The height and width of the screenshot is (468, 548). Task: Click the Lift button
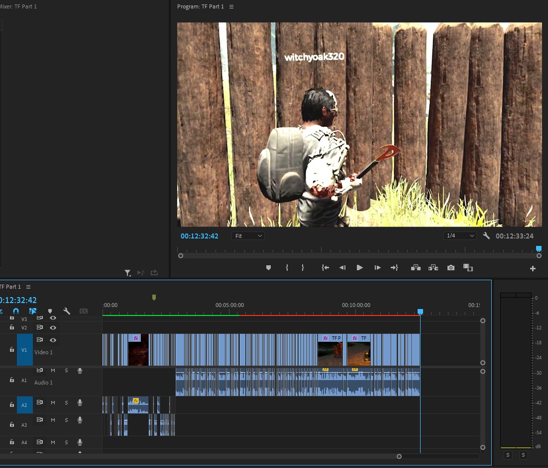pos(416,268)
